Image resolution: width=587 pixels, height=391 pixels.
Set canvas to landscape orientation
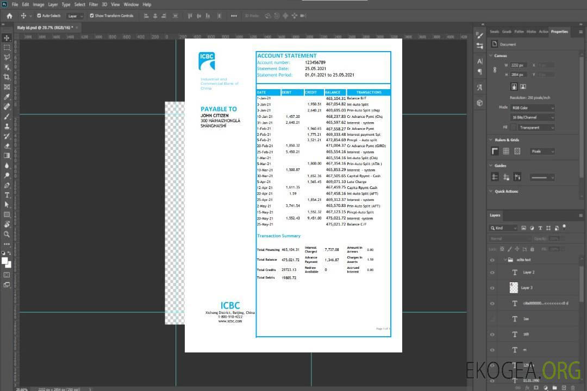click(523, 86)
